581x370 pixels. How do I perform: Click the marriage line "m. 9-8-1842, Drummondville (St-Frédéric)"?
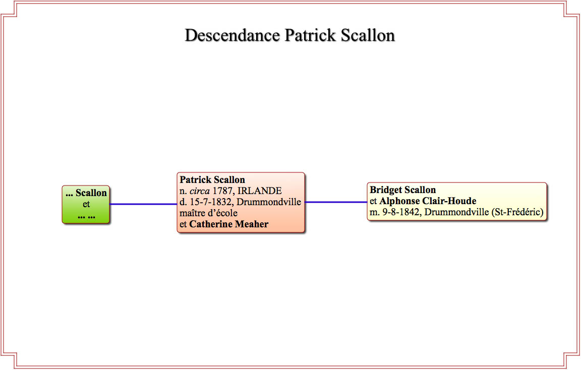pyautogui.click(x=456, y=212)
